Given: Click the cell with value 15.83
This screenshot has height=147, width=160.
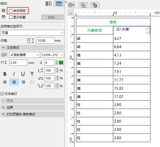Looking at the screenshot, I should coord(132,88).
